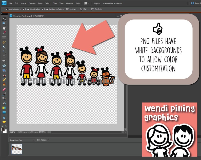Open the Enhance menu
201x160 pixels.
(x=32, y=3)
